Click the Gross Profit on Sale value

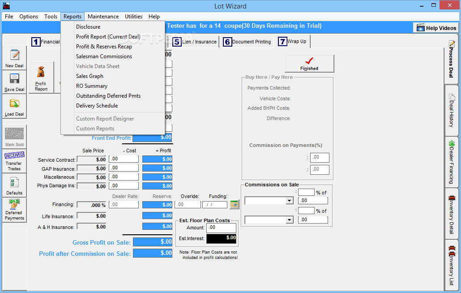tap(153, 242)
